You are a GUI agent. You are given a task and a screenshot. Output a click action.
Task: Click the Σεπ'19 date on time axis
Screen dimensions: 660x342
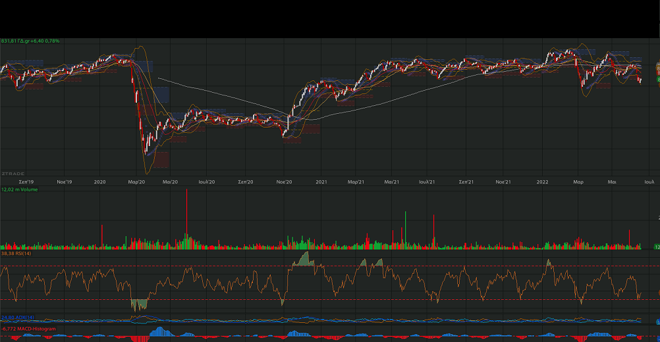coord(26,181)
